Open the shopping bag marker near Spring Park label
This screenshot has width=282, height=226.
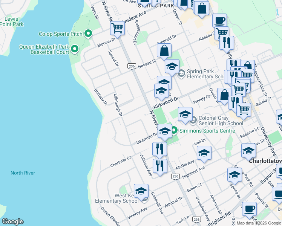[x=202, y=8]
